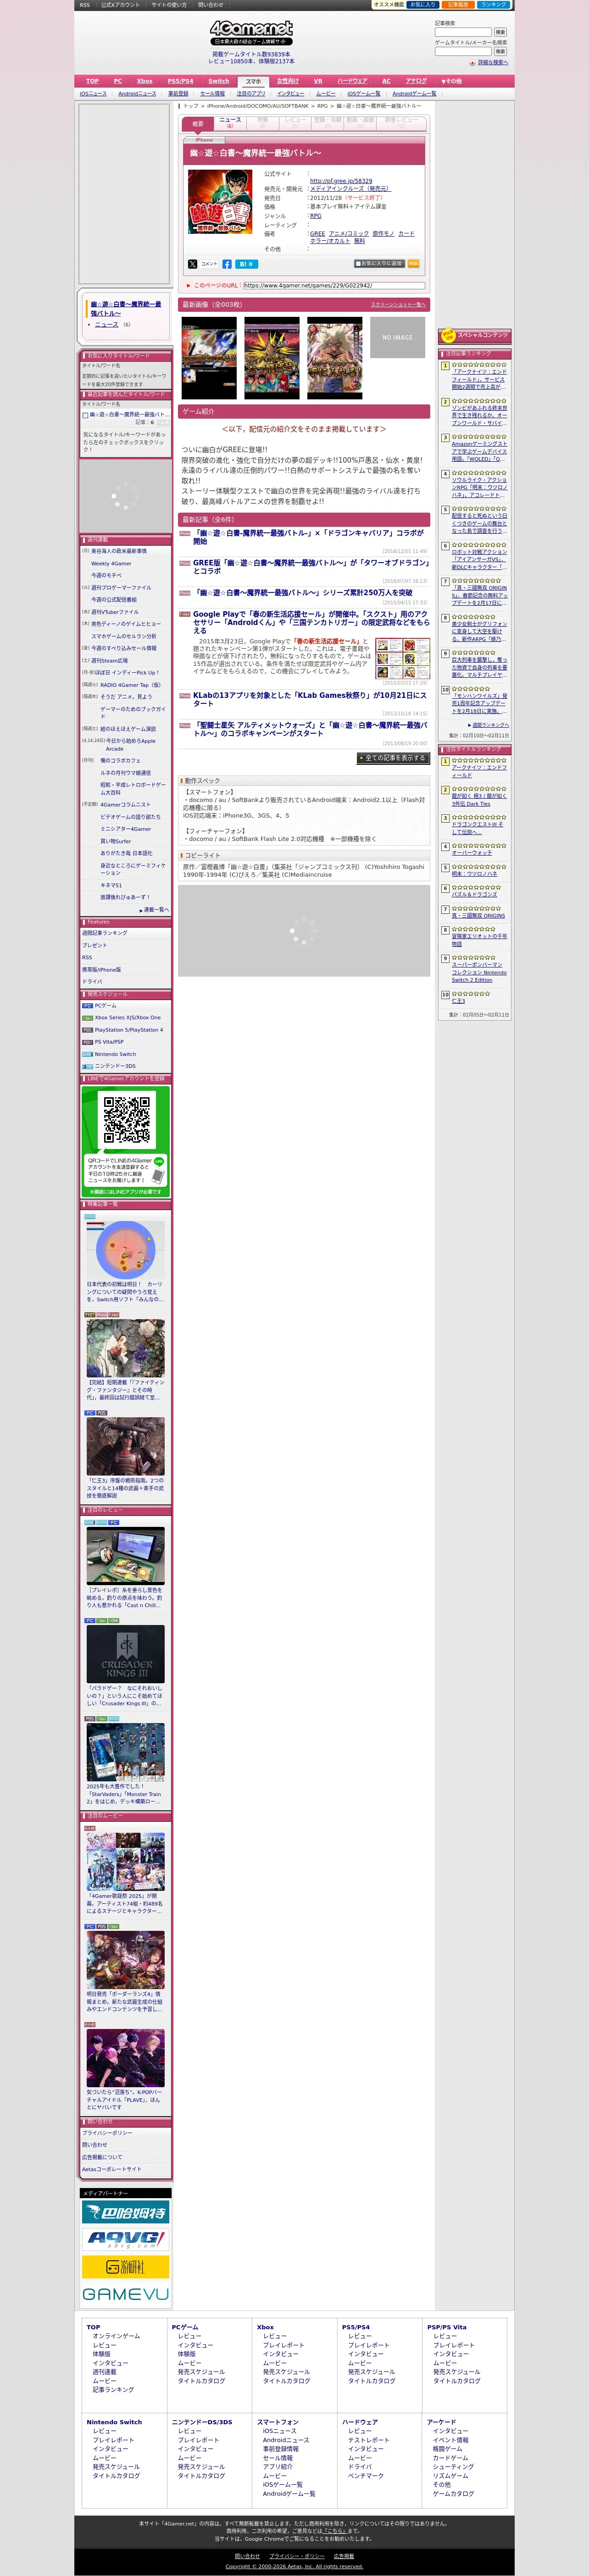Open the 概要 tab of the game page
Image resolution: width=589 pixels, height=2576 pixels.
click(x=198, y=124)
